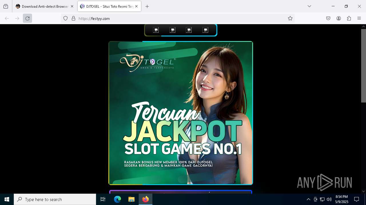The width and height of the screenshot is (366, 205).
Task: Go forward to next page
Action: tap(17, 19)
